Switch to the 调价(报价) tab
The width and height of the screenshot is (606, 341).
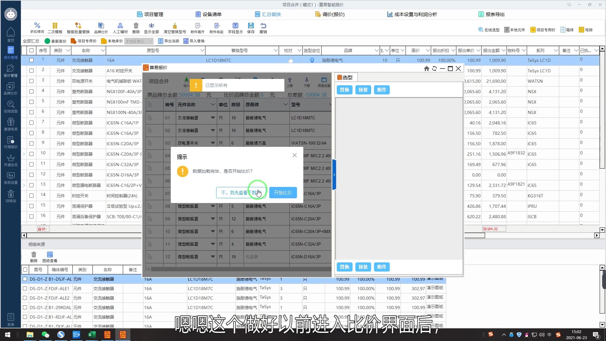330,14
